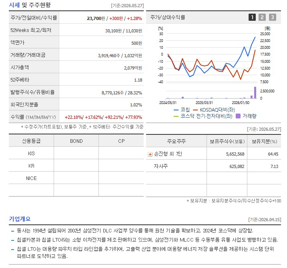Image resolution: width=287 pixels, height=268 pixels.
Task: Click the 625,082 treasury shares value
Action: (237, 166)
